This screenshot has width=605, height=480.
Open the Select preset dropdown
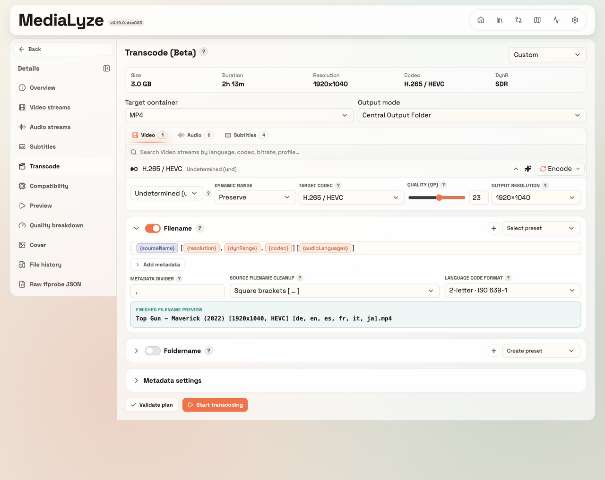541,228
